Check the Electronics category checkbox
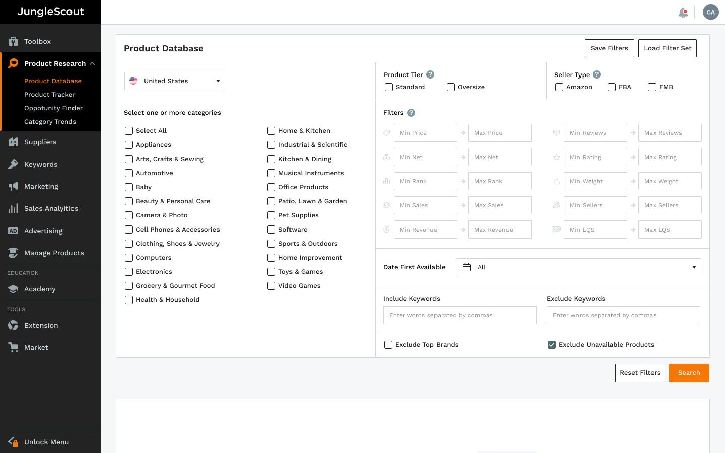Image resolution: width=725 pixels, height=453 pixels. point(129,272)
